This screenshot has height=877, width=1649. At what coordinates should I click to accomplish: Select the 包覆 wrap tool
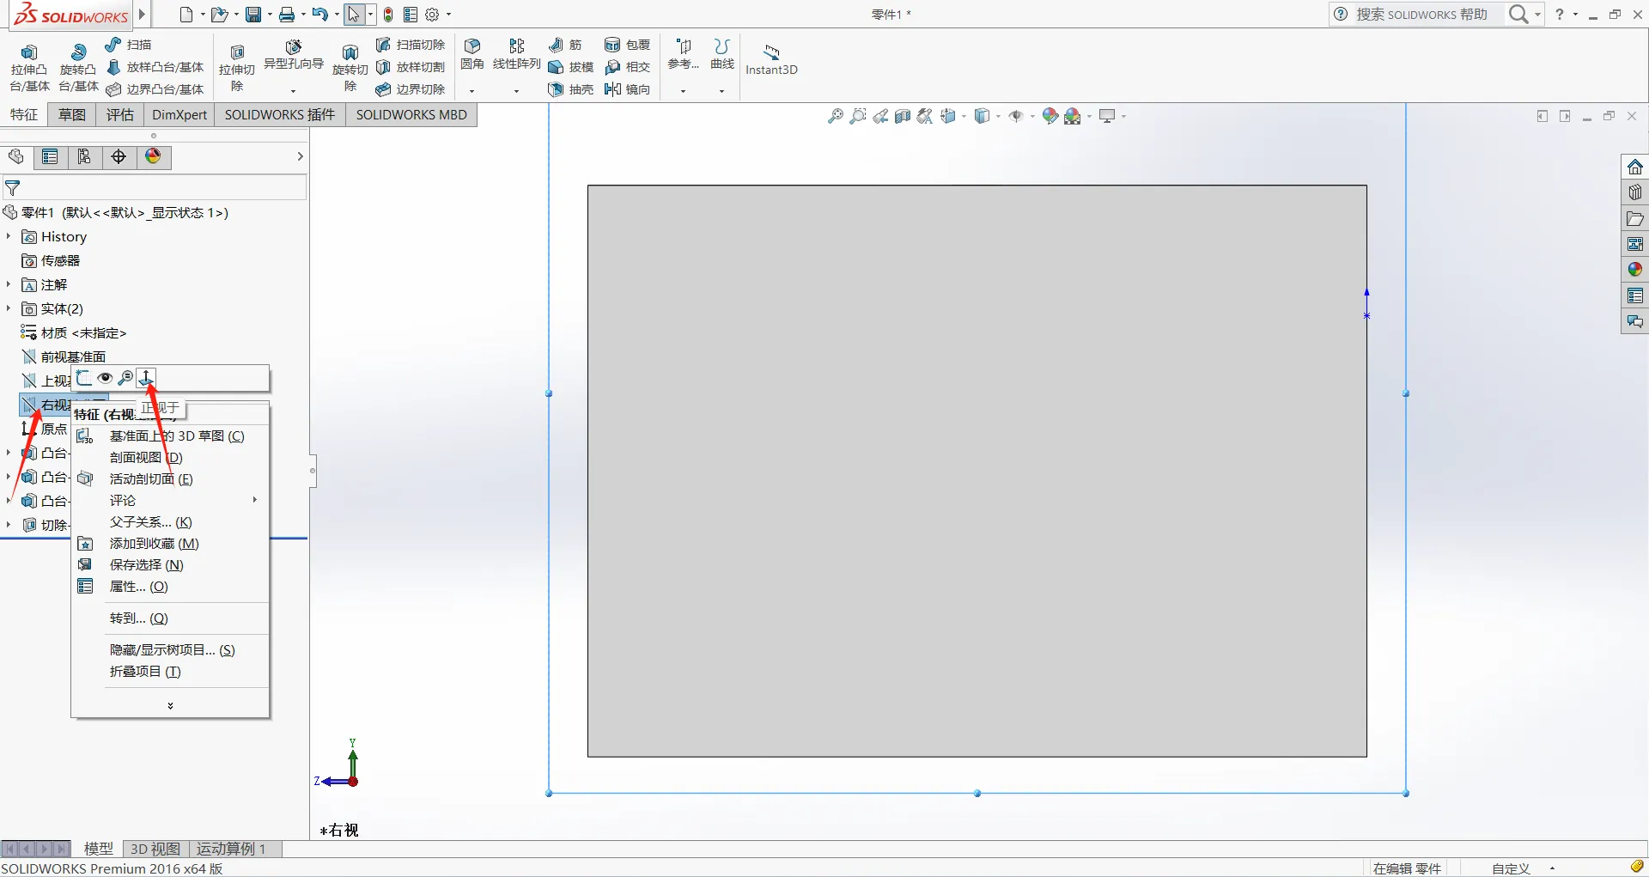coord(627,44)
